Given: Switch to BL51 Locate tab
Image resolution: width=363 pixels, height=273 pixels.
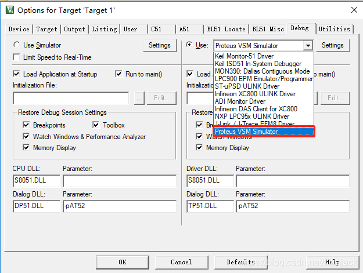Looking at the screenshot, I should coord(226,29).
